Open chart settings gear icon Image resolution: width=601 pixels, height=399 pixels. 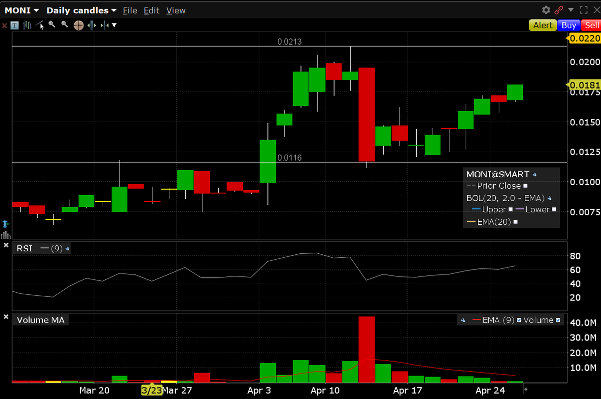click(x=546, y=10)
